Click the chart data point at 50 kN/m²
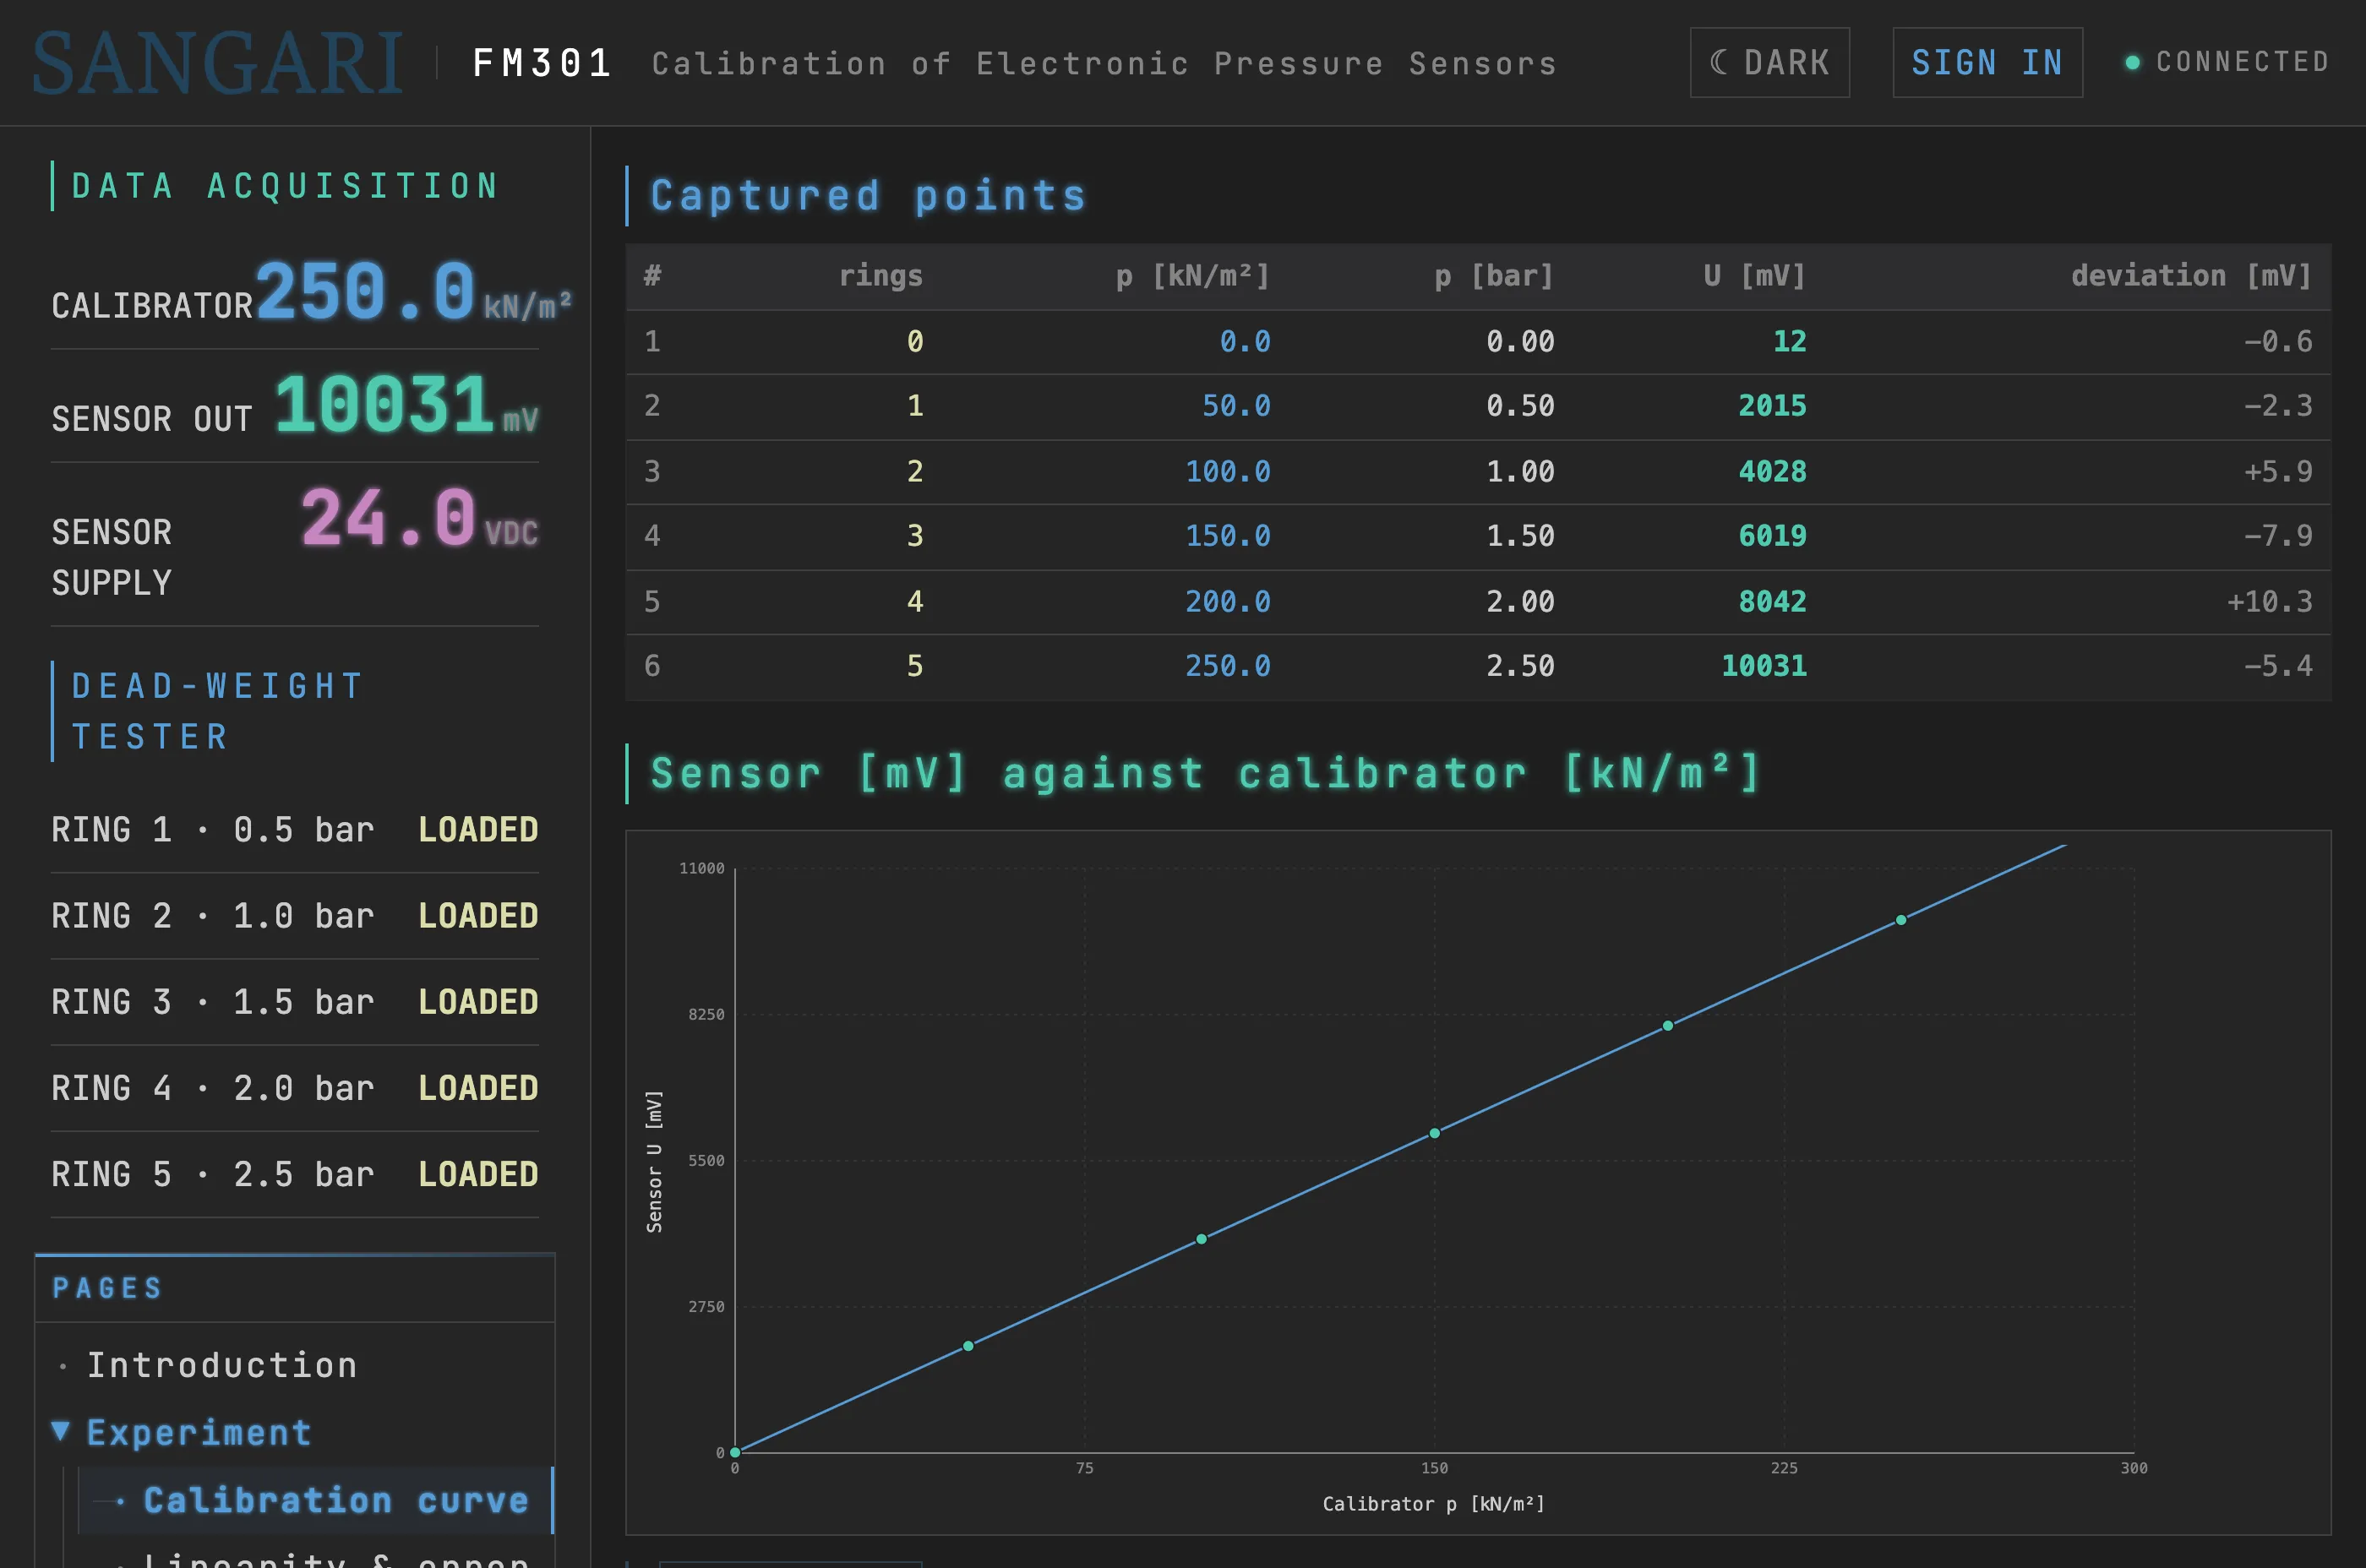The width and height of the screenshot is (2366, 1568). pos(968,1346)
